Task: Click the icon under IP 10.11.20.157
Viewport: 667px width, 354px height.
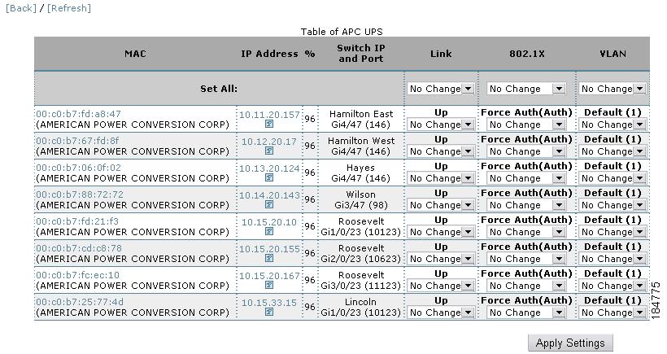Action: point(269,125)
